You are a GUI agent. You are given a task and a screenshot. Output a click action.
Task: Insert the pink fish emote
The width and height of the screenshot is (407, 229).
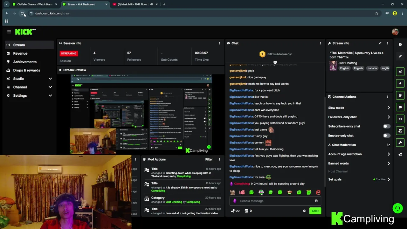(242, 192)
